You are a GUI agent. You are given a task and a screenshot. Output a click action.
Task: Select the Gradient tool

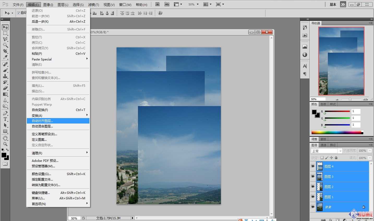point(5,94)
